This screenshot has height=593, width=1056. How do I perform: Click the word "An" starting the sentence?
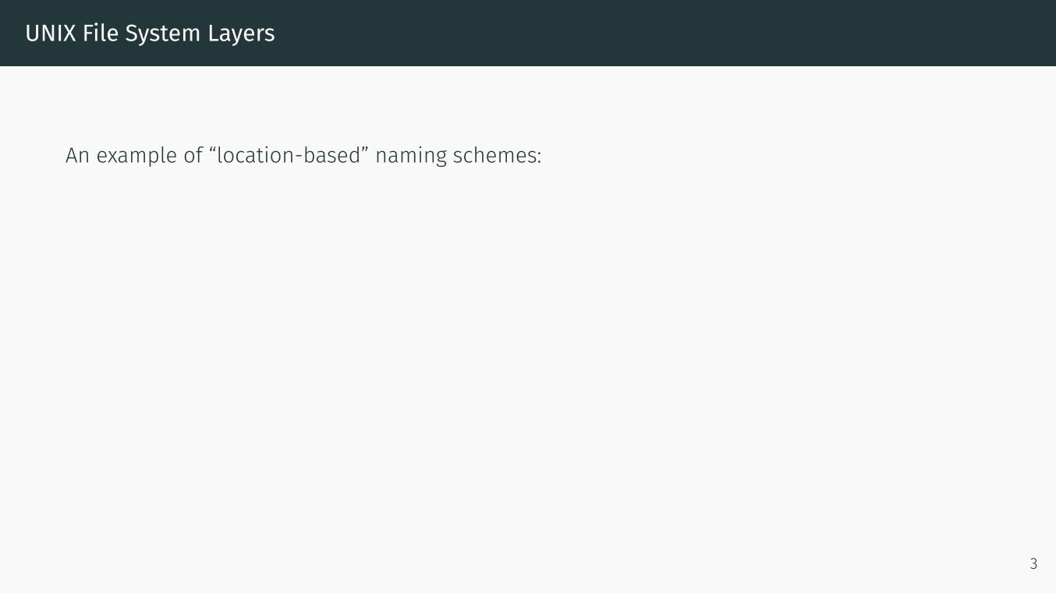click(77, 156)
